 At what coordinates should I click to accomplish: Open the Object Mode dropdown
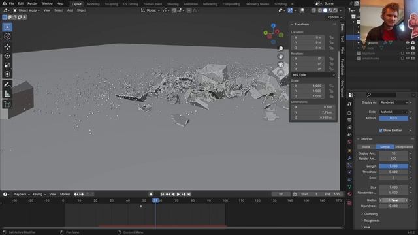tap(26, 10)
